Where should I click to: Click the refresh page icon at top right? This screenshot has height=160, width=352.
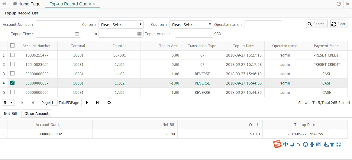(339, 4)
